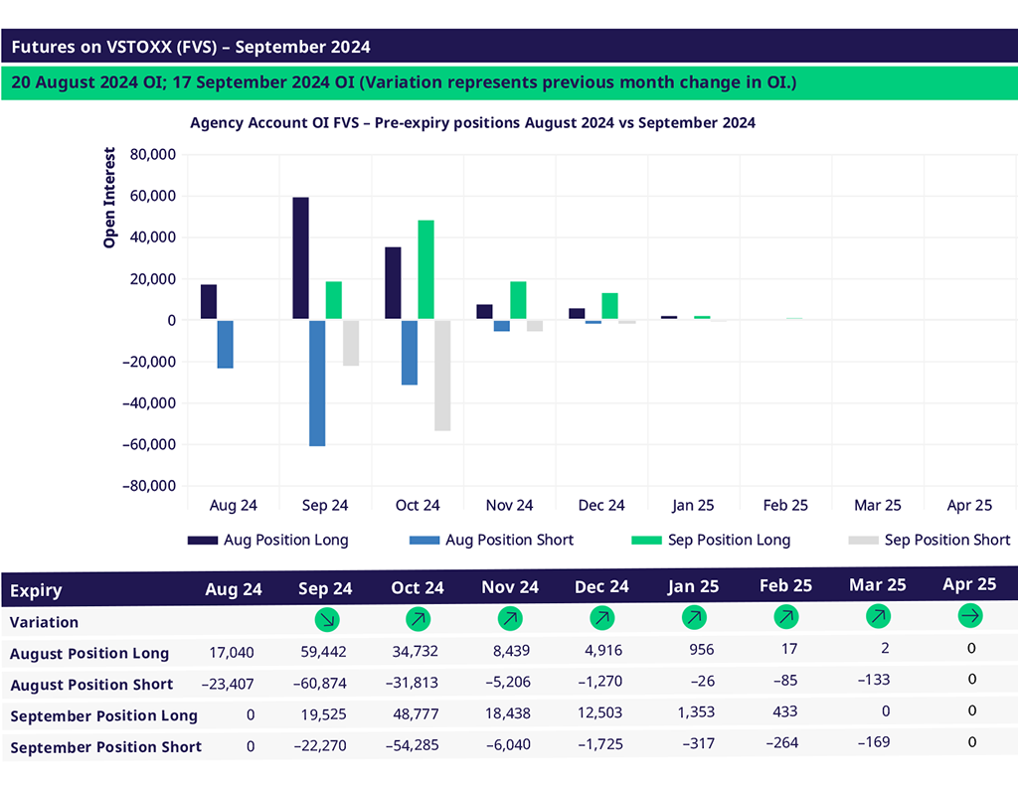Click the August Position Long row label
The height and width of the screenshot is (786, 1018).
tap(89, 654)
